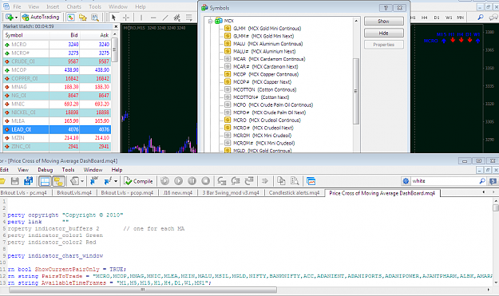Save file icon in MetaEditor toolbar
Screen dimensions: 499x296
coord(14,181)
